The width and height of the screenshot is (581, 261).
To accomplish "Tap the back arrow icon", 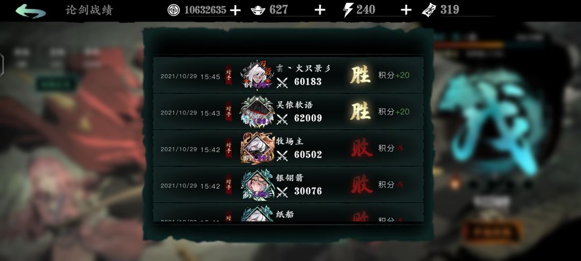I will pyautogui.click(x=31, y=10).
